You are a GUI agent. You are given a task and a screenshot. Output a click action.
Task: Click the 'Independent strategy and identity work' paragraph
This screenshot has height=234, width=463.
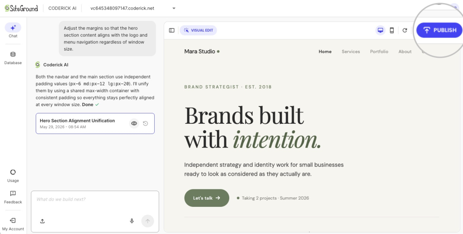pyautogui.click(x=264, y=169)
